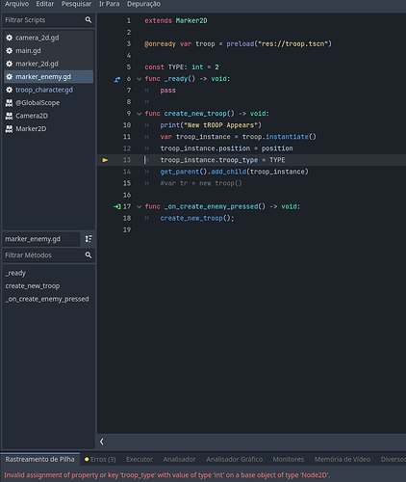Open troop_character.gd script
Image resolution: width=406 pixels, height=482 pixels.
(44, 90)
